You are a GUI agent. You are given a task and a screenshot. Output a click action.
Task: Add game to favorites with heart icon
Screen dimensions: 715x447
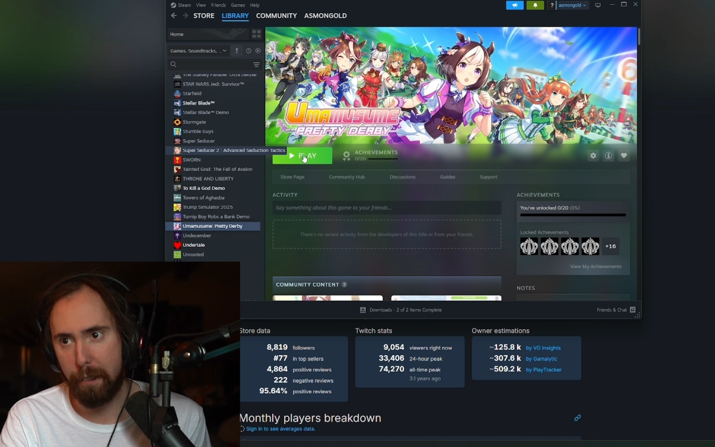click(x=624, y=156)
